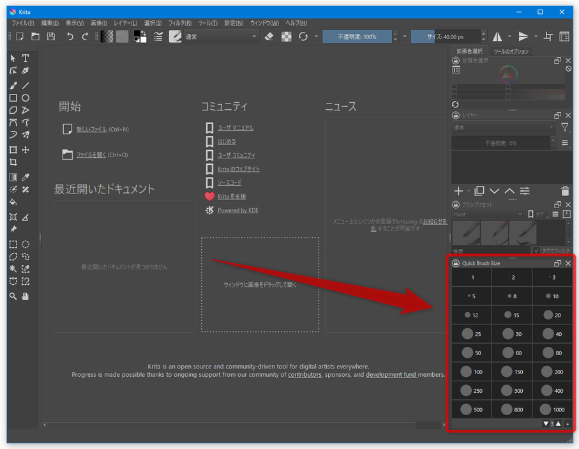Viewport: 579px width, 449px height.
Task: Click foreground/background color swatch
Action: [140, 36]
